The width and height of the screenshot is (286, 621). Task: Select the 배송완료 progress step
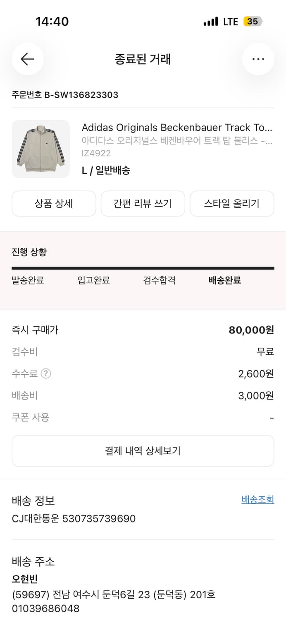tap(224, 280)
